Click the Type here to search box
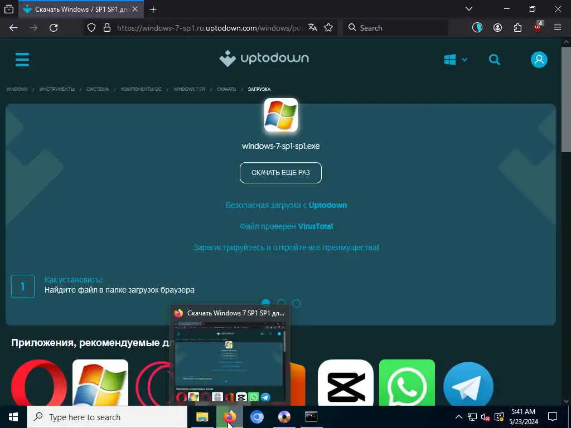Screen dimensions: 571x428 tap(107, 417)
